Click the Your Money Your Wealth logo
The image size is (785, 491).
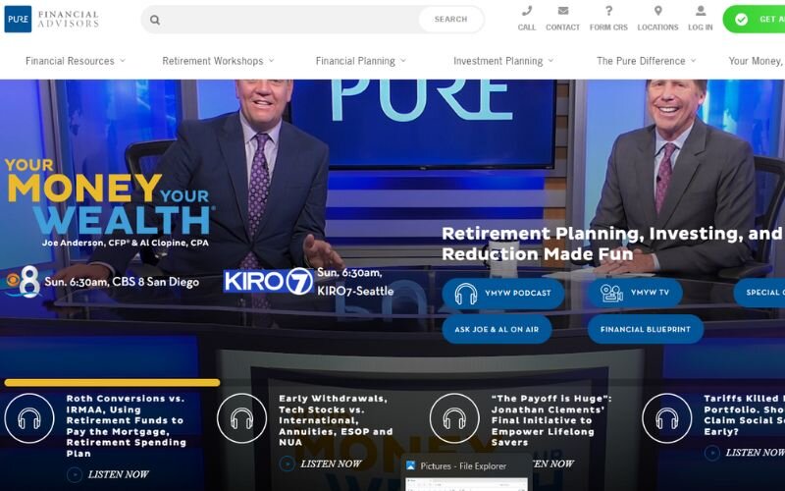tap(110, 197)
